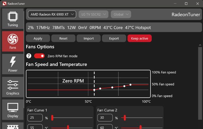Click the Reset button
This screenshot has width=203, height=129.
(x=63, y=38)
